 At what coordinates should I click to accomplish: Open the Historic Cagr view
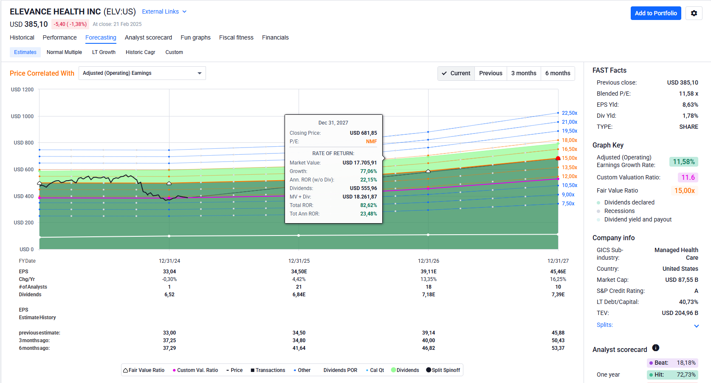click(140, 52)
